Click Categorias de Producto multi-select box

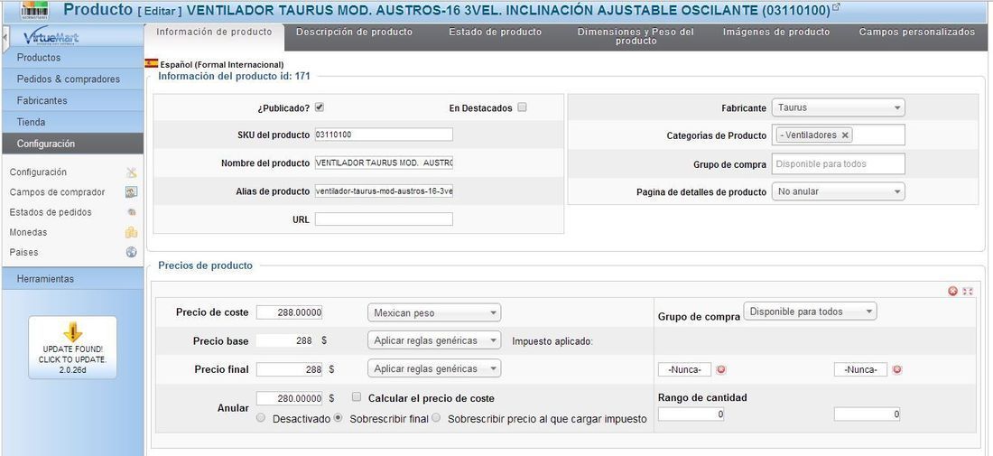(838, 135)
